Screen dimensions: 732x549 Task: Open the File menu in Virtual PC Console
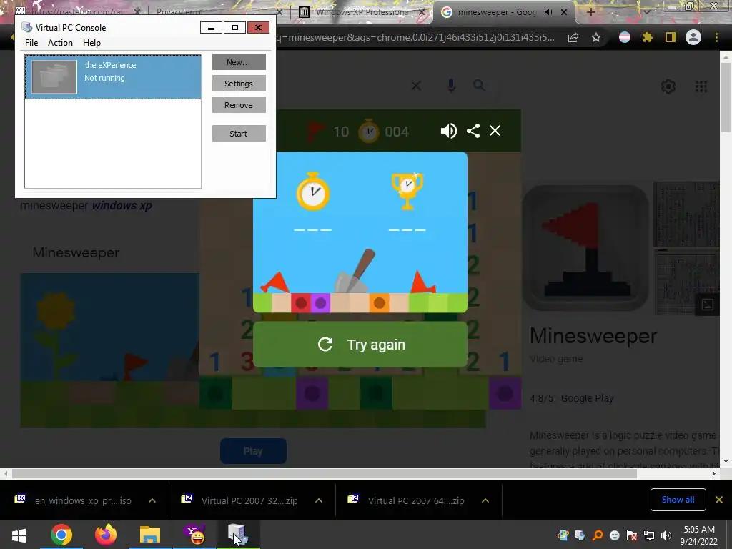tap(31, 42)
